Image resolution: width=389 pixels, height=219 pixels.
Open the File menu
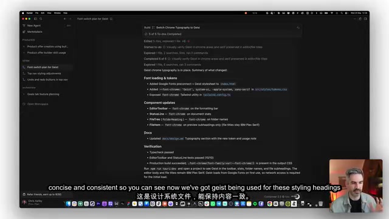(36, 13)
